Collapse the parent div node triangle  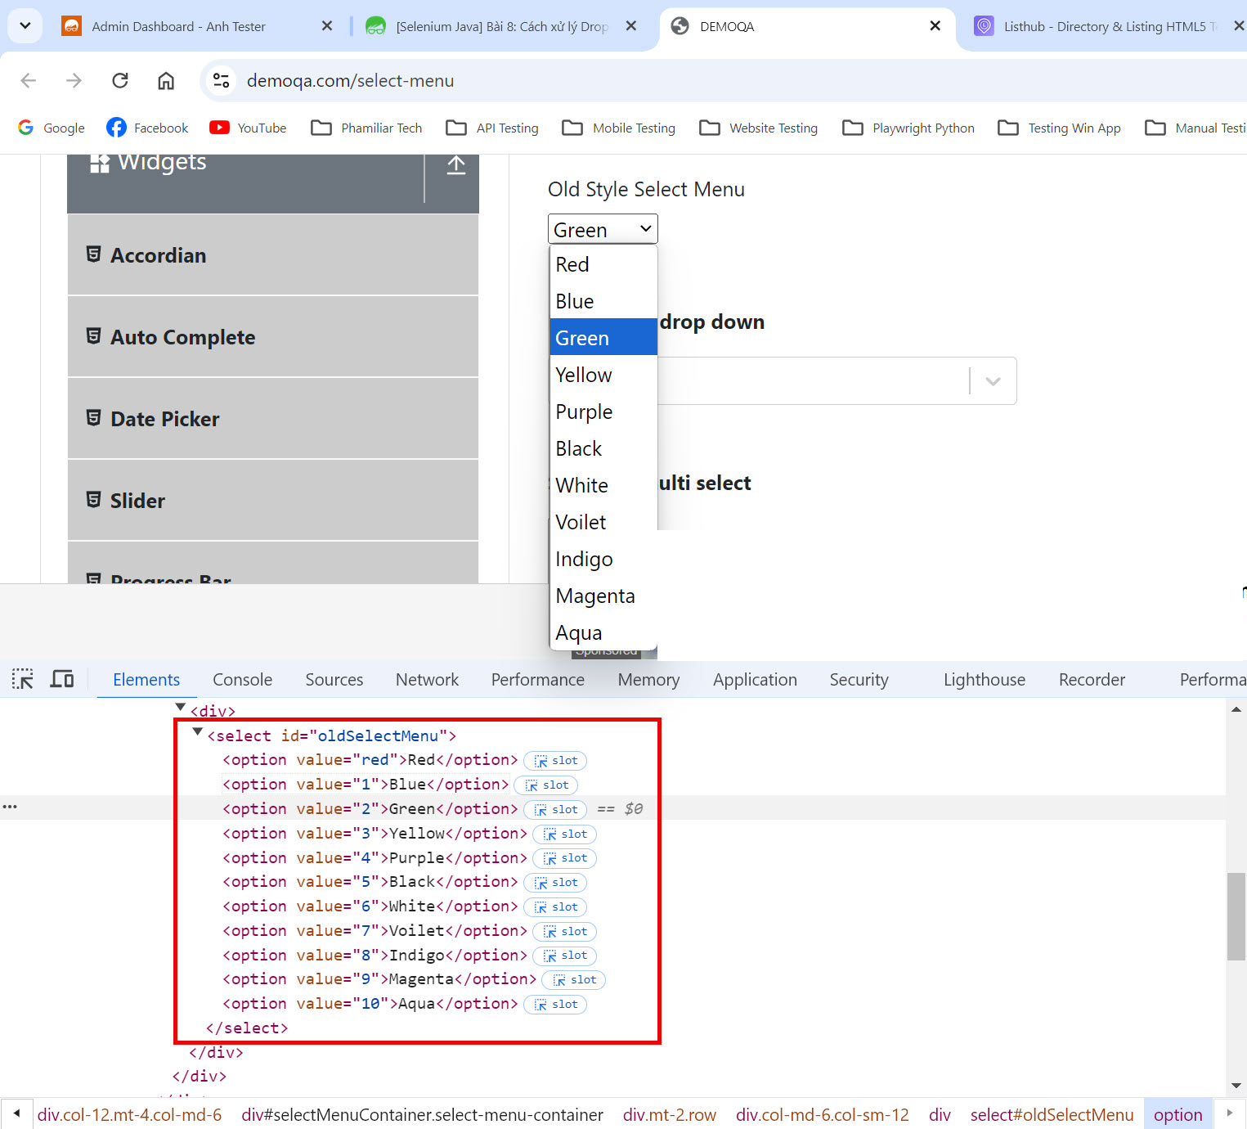[181, 707]
